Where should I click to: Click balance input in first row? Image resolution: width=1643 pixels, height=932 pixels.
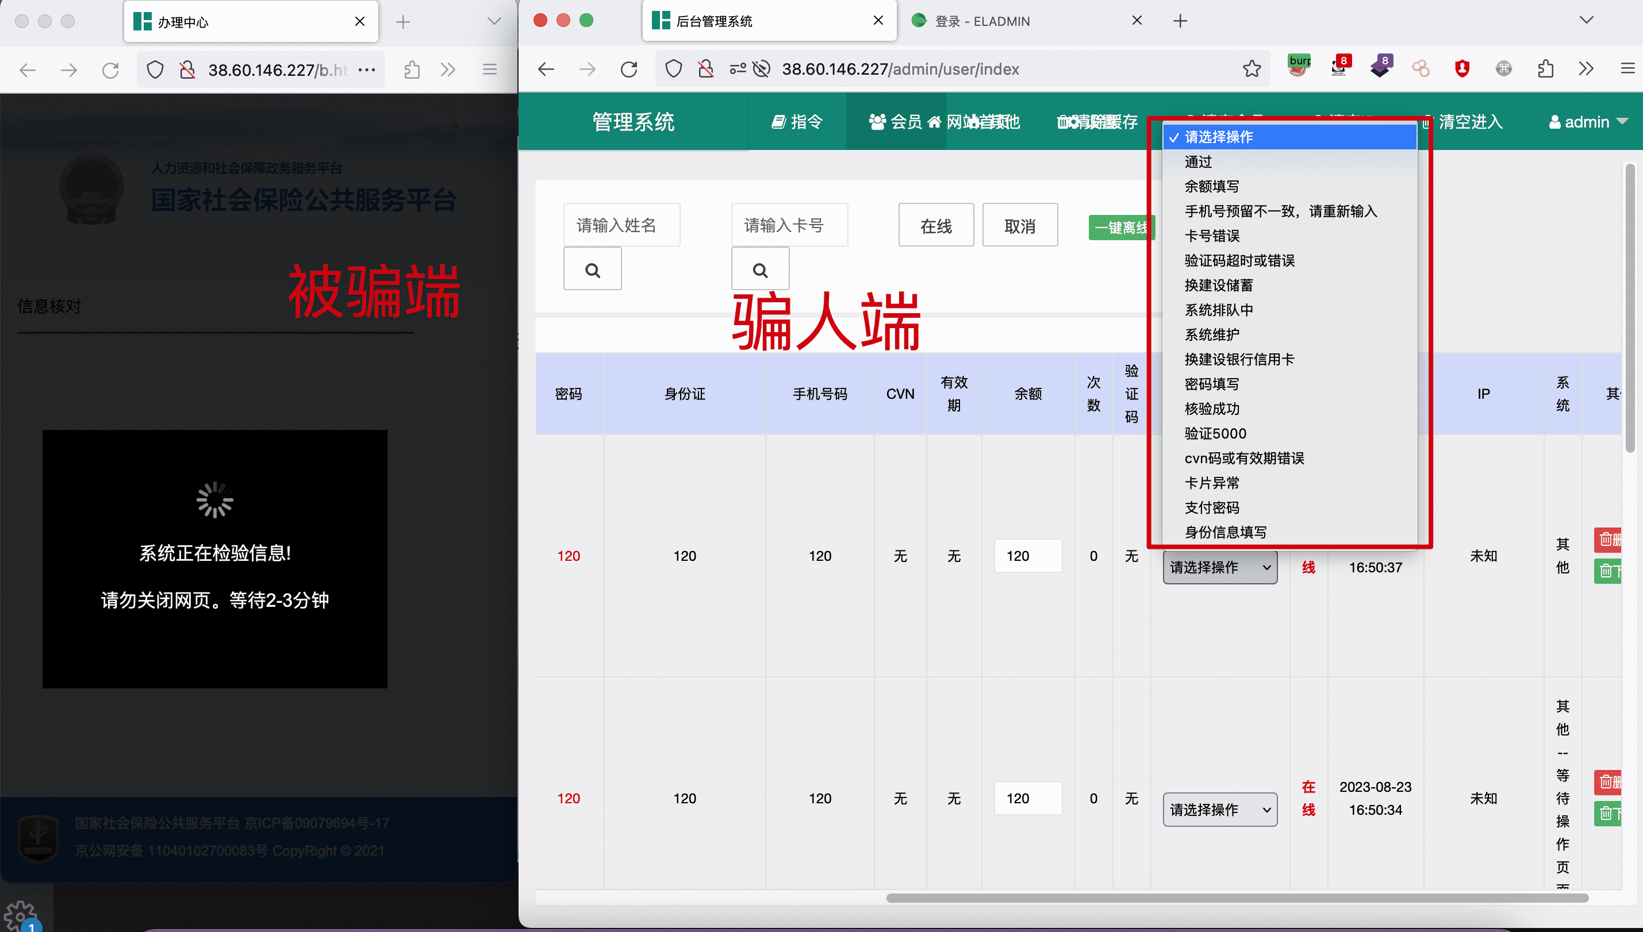[x=1028, y=556]
